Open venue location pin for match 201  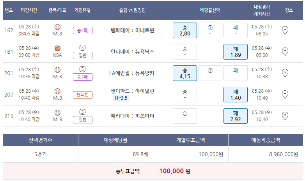coord(285,73)
